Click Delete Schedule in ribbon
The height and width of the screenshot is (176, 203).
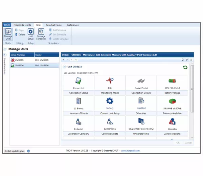click(x=59, y=39)
